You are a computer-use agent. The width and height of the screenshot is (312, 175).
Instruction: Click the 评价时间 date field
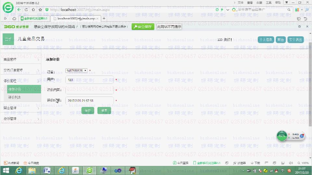click(x=90, y=100)
